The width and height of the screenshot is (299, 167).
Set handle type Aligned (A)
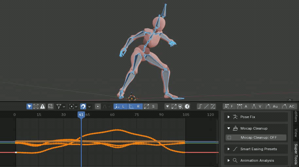(x=243, y=106)
